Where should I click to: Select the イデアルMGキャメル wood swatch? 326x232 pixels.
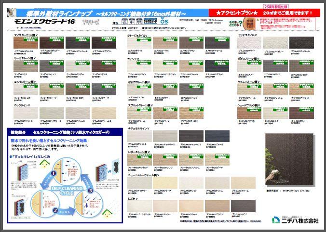(x=26, y=42)
